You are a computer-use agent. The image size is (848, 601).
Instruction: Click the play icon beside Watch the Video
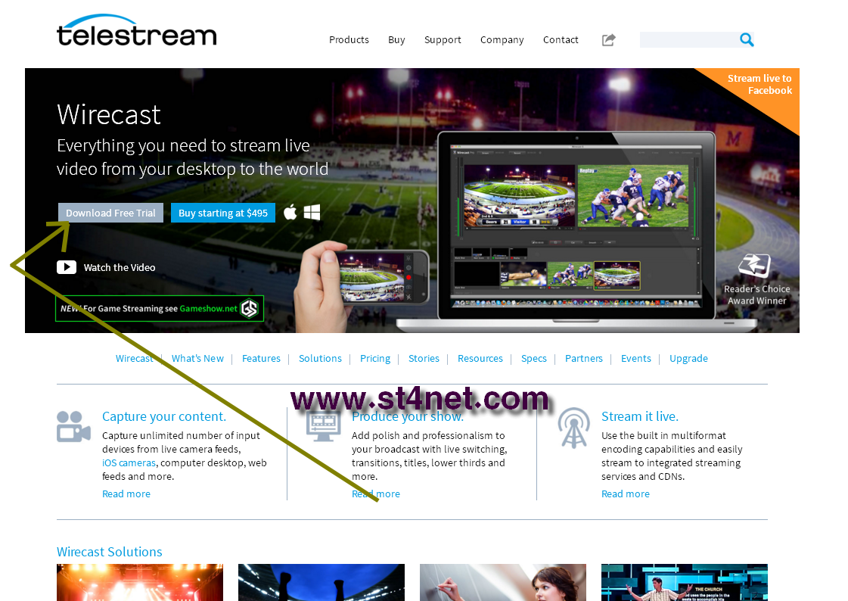67,267
